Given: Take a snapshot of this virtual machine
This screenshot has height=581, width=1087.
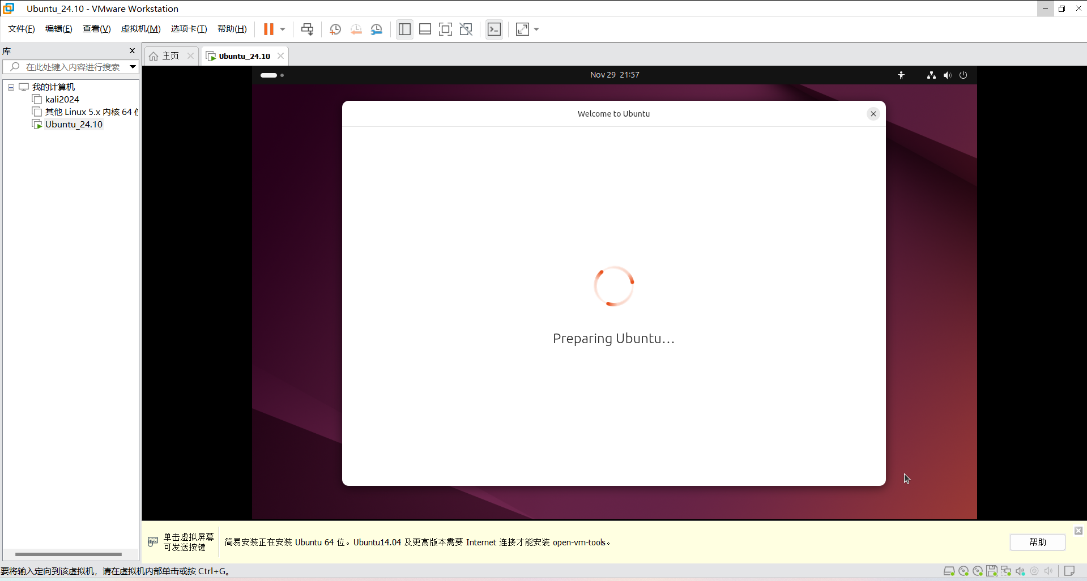Looking at the screenshot, I should [335, 29].
